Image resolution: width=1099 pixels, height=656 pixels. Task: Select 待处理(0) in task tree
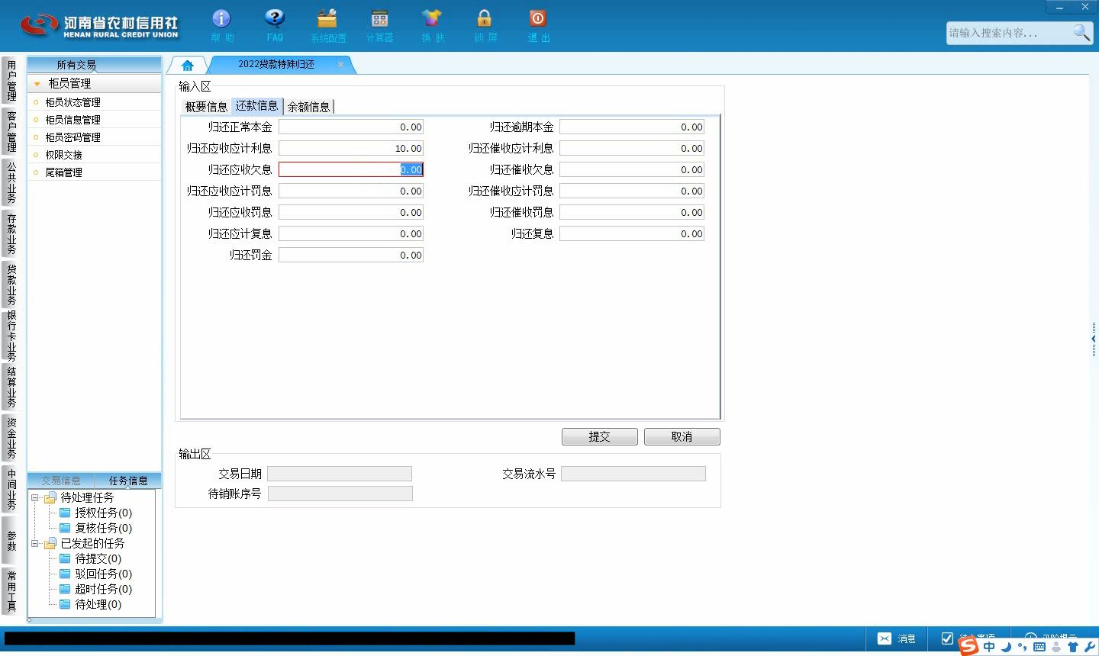[98, 604]
